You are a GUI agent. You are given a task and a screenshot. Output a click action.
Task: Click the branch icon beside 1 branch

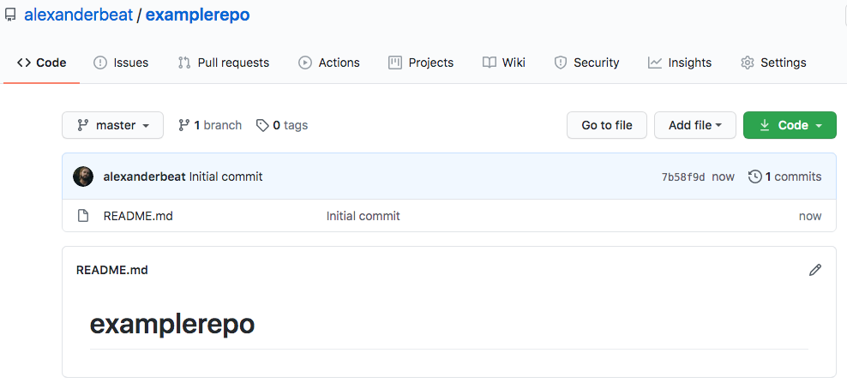[183, 125]
